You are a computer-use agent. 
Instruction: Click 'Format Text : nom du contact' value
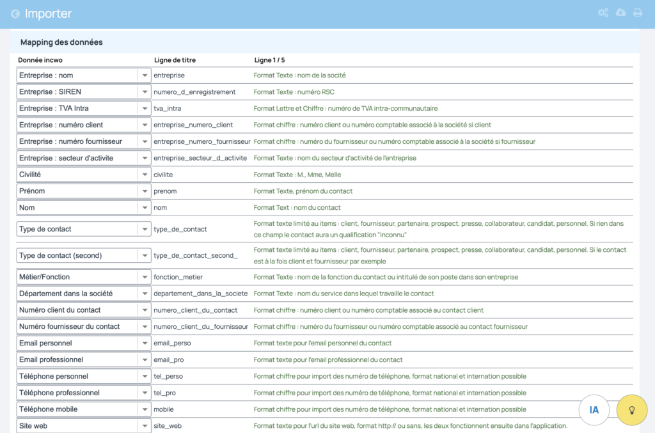click(x=297, y=207)
